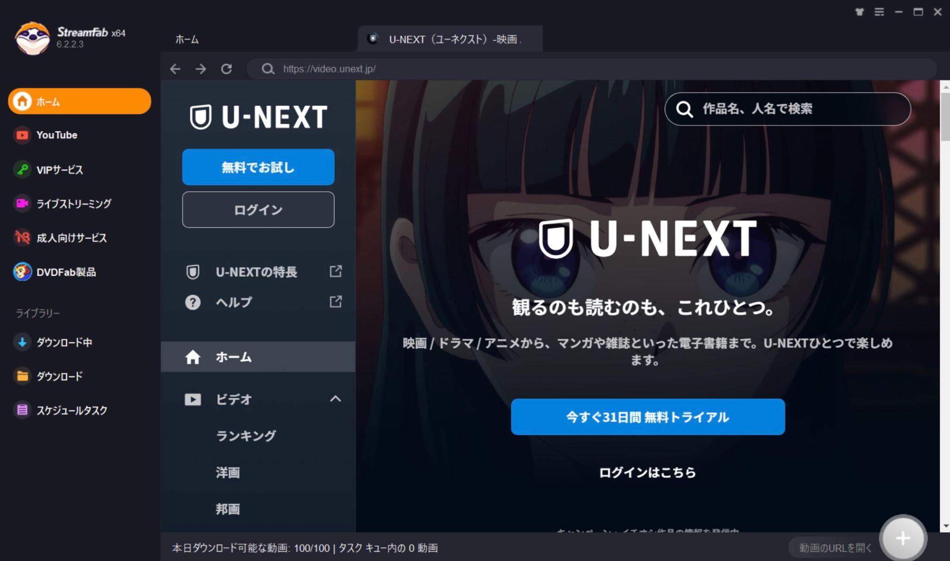Click external-link icon beside ヘルプ
This screenshot has width=950, height=561.
pos(336,302)
